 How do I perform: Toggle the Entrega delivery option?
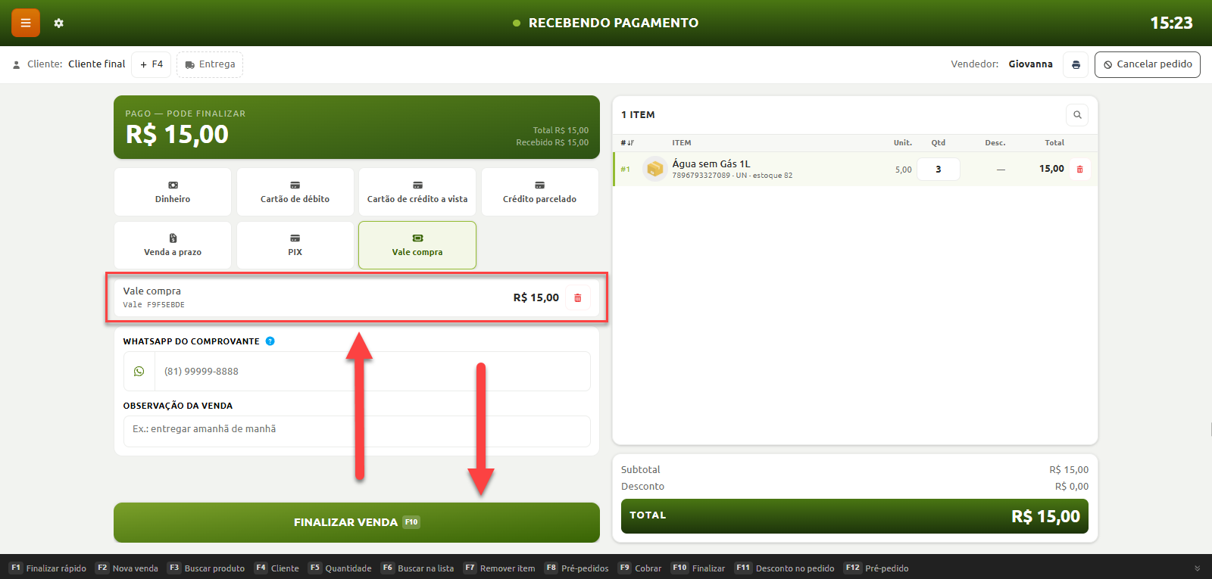[210, 64]
